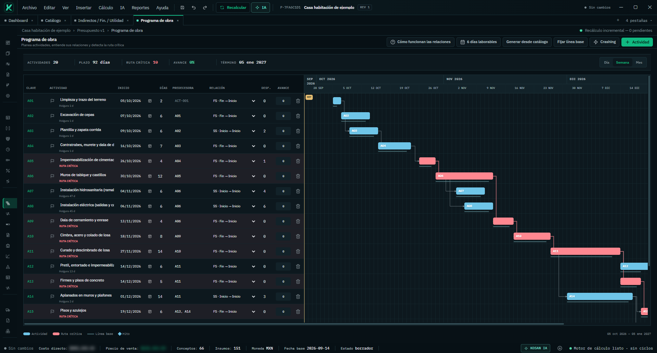This screenshot has height=353, width=657.
Task: Remove activity A11 using its trash icon
Action: coord(298,251)
